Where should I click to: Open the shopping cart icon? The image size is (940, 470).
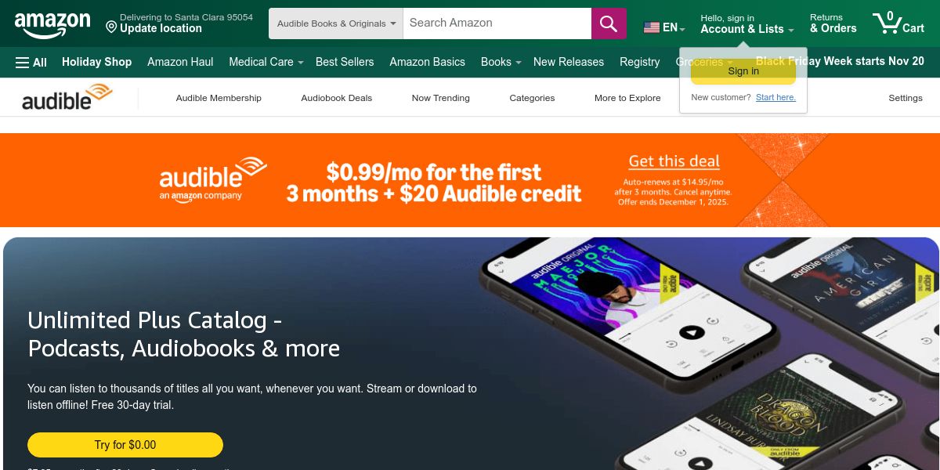(x=898, y=23)
